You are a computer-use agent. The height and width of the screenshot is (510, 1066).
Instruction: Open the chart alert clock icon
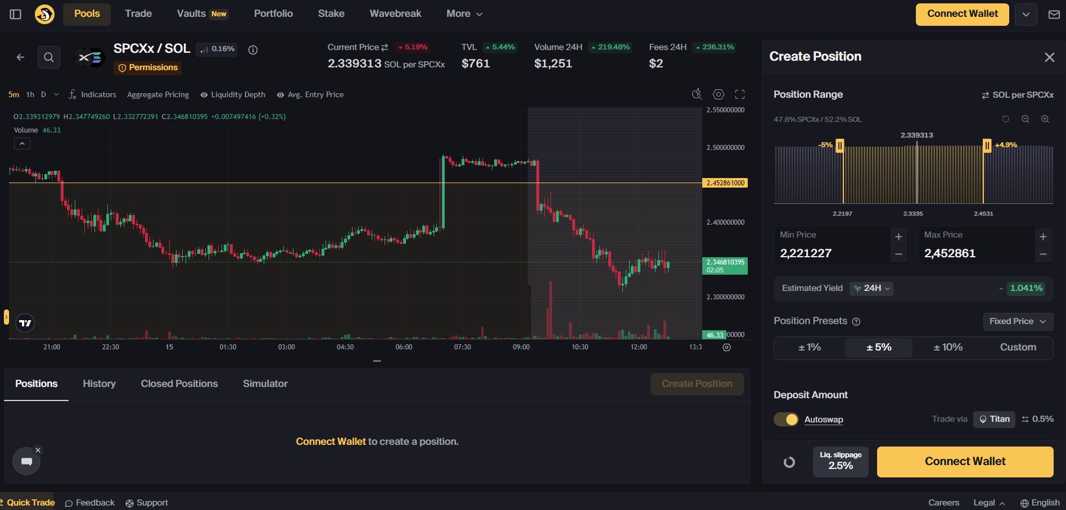(697, 94)
